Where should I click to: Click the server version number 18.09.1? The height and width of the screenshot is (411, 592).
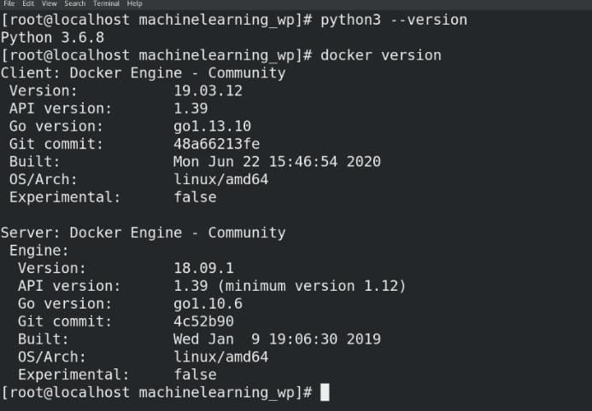(204, 269)
